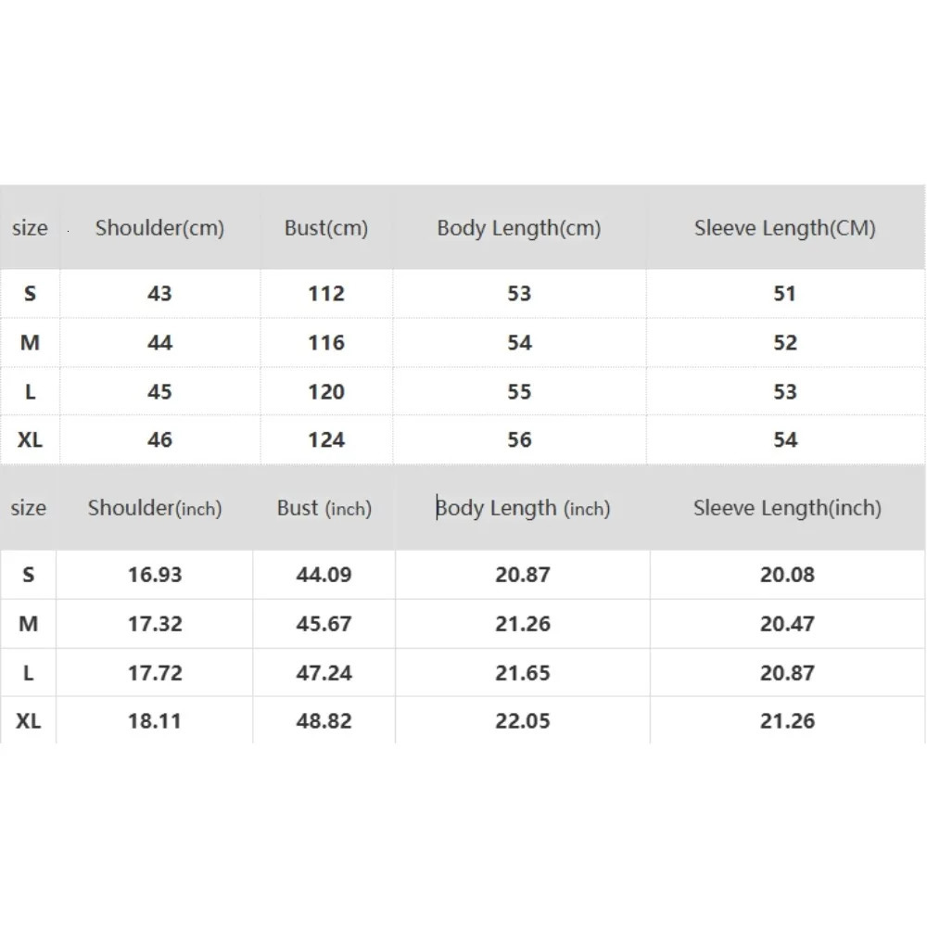This screenshot has height=927, width=927.
Task: Click the cell showing shoulder 45
Action: (x=159, y=391)
